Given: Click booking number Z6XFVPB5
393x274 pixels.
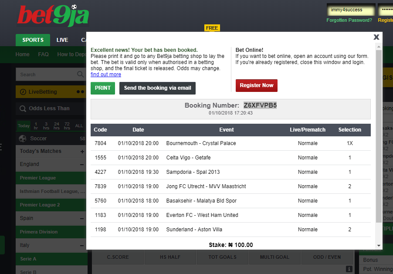Looking at the screenshot, I should (260, 105).
